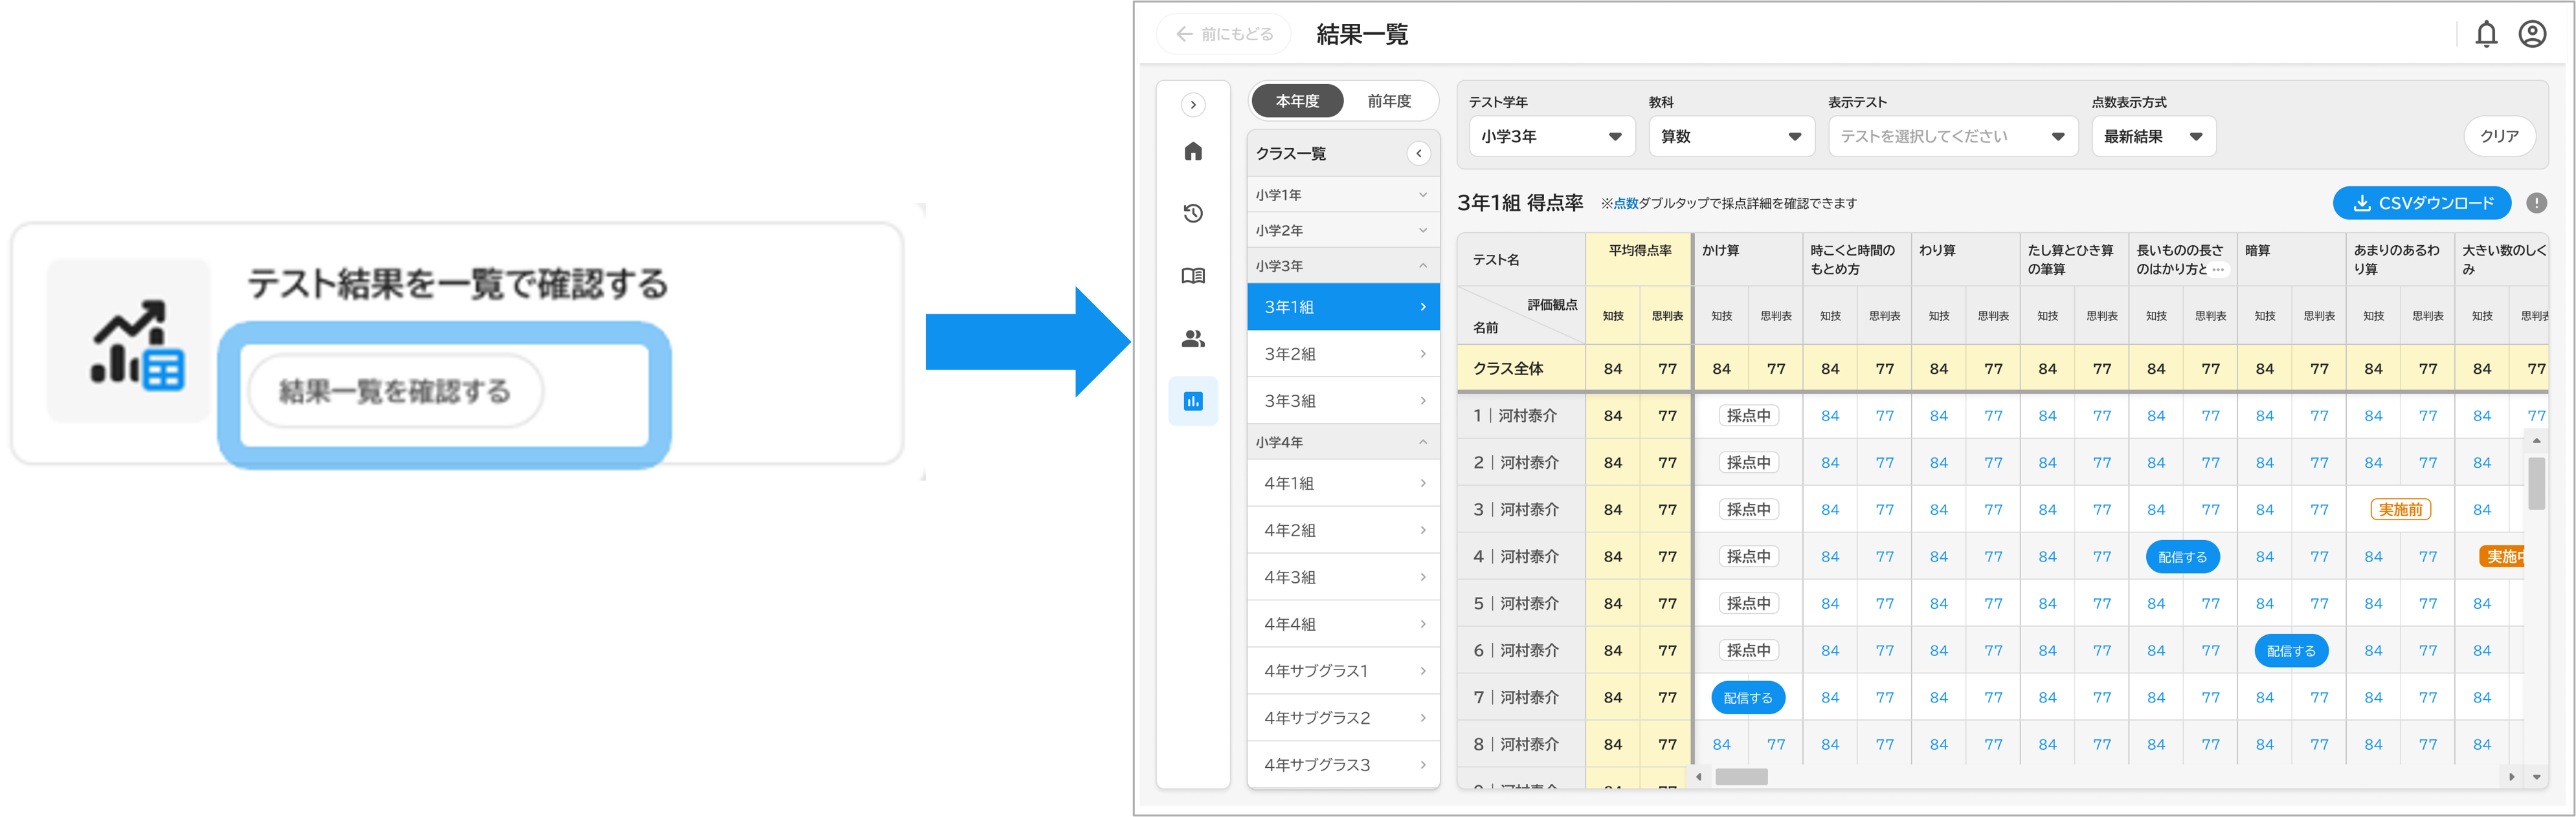Switch to 前年度 toggle
This screenshot has height=817, width=2576.
(1389, 101)
